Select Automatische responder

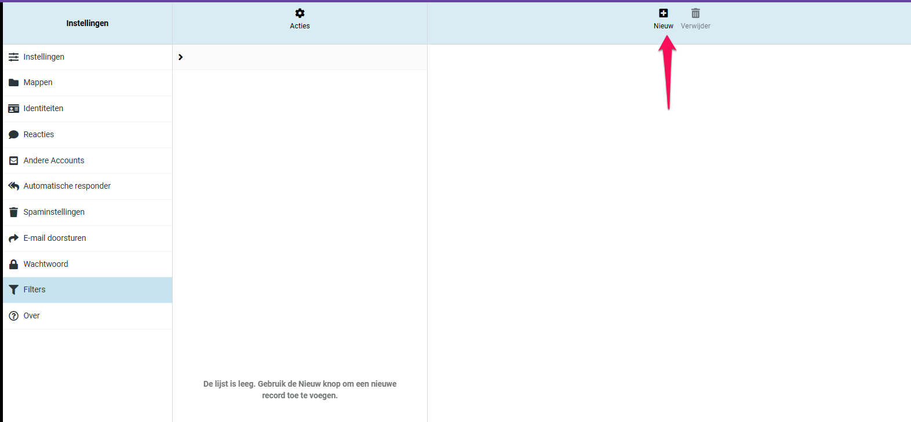[x=88, y=186]
